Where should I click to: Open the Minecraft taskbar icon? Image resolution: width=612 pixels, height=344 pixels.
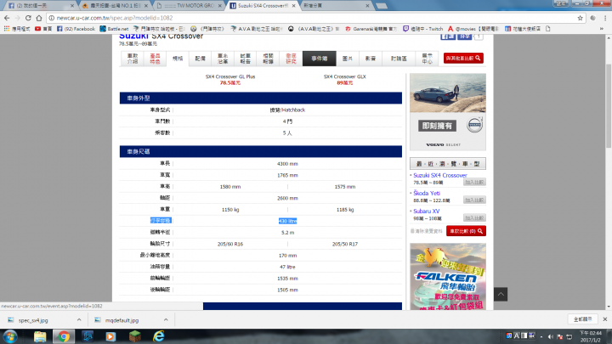[135, 336]
